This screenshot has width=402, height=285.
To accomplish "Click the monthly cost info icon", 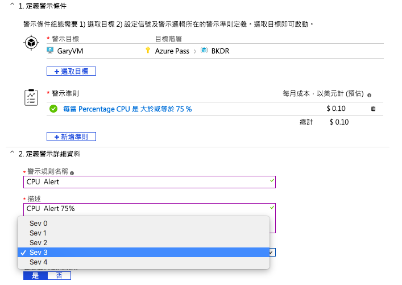I will click(x=370, y=96).
